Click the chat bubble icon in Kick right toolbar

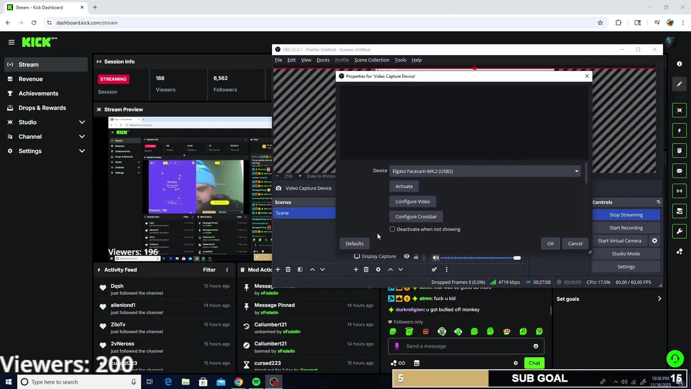(679, 171)
